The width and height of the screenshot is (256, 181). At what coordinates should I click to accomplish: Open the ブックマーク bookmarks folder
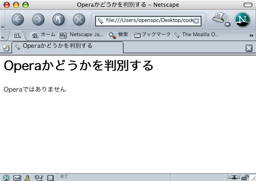click(152, 35)
